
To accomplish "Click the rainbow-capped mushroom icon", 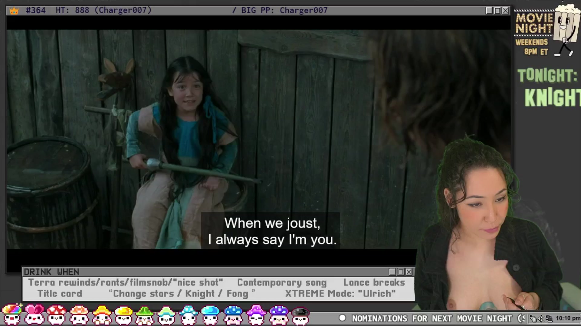I will point(12,314).
